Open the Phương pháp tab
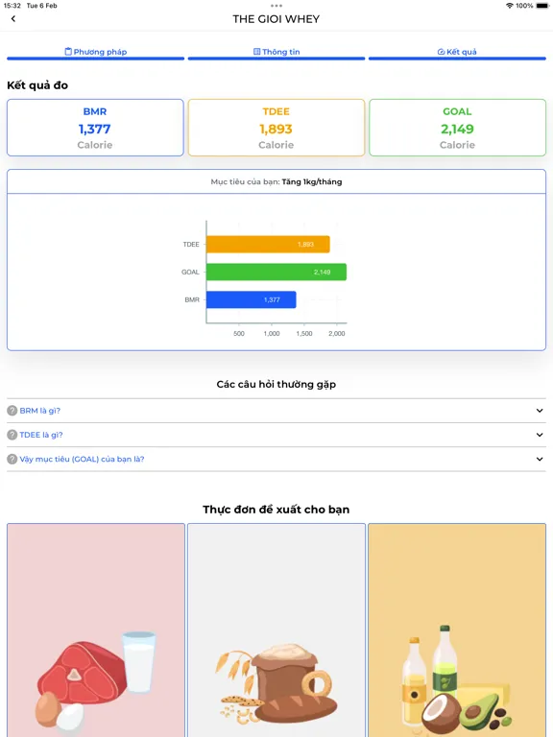Image resolution: width=553 pixels, height=737 pixels. (95, 52)
